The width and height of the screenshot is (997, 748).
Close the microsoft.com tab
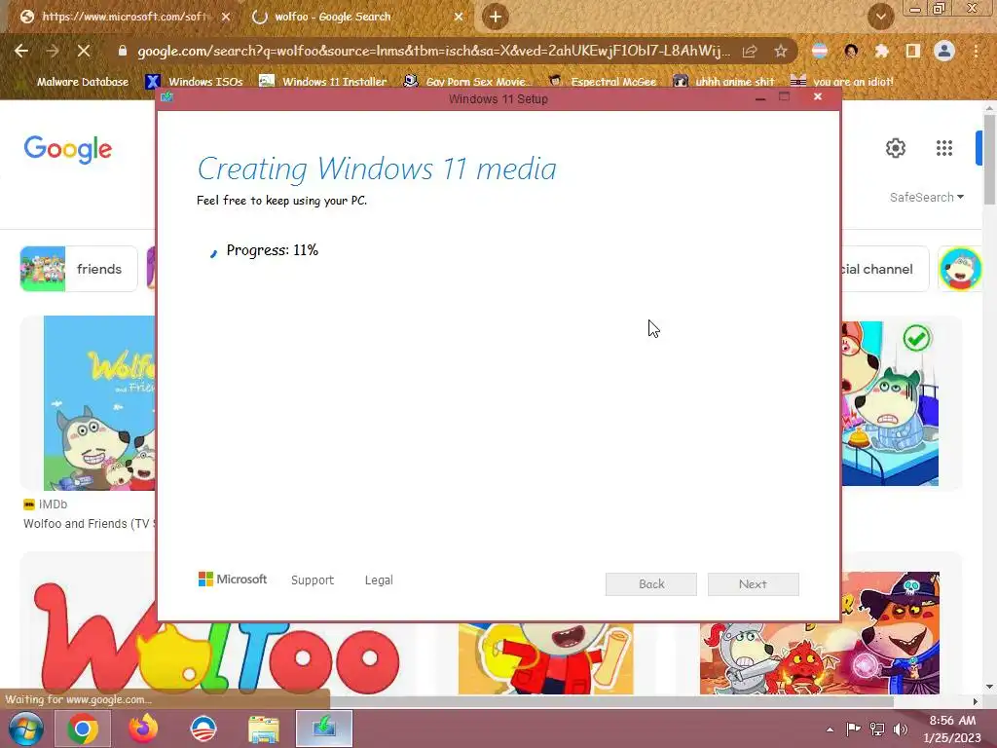pyautogui.click(x=226, y=18)
